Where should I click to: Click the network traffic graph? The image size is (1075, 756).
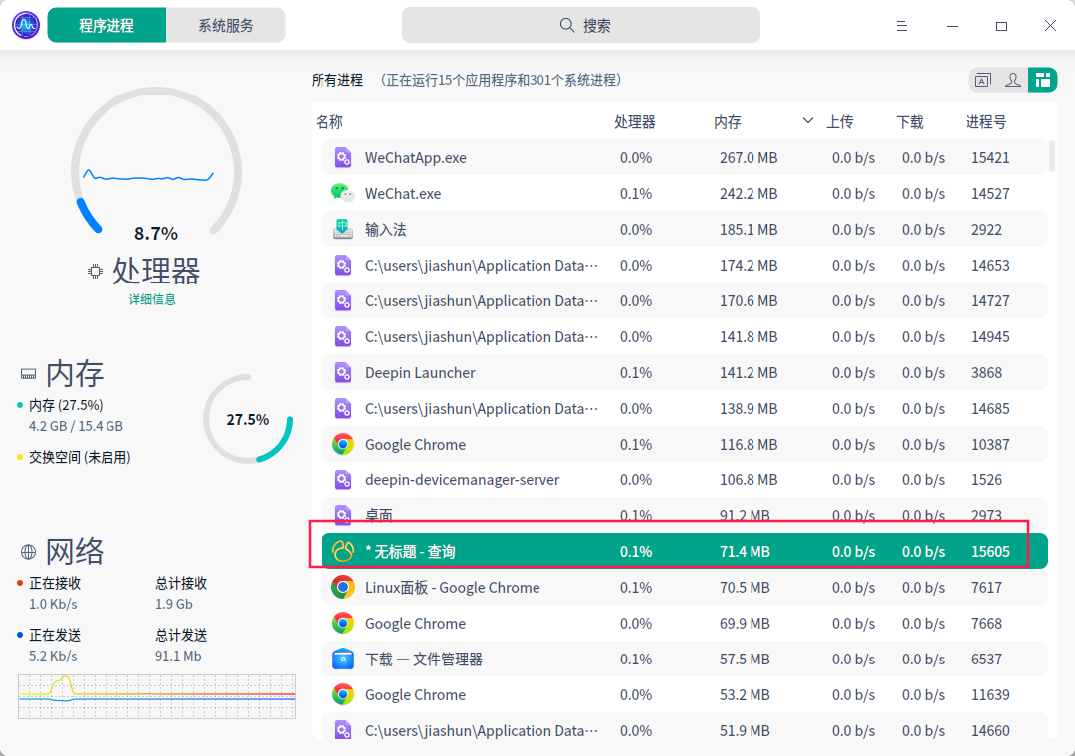(156, 696)
